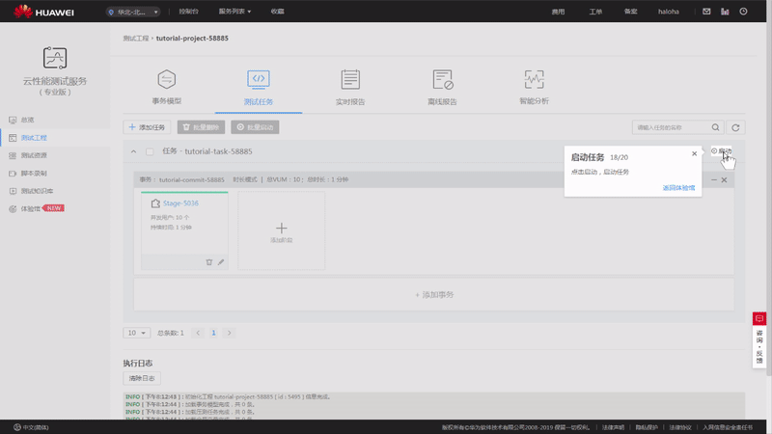Image resolution: width=772 pixels, height=434 pixels.
Task: Click 启动 to start the task
Action: point(721,151)
